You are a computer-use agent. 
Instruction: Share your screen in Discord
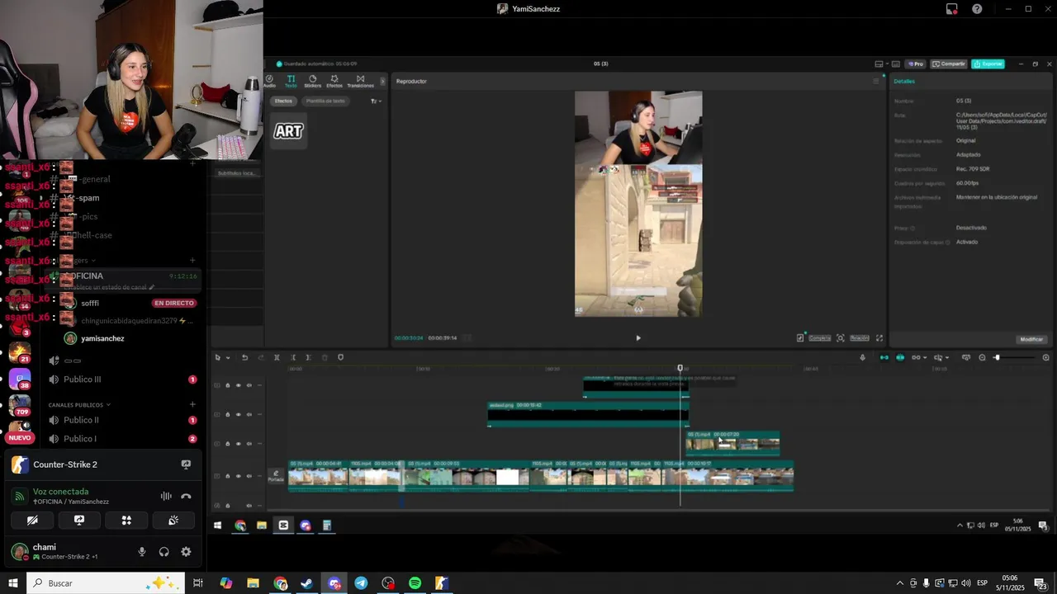[x=79, y=521]
